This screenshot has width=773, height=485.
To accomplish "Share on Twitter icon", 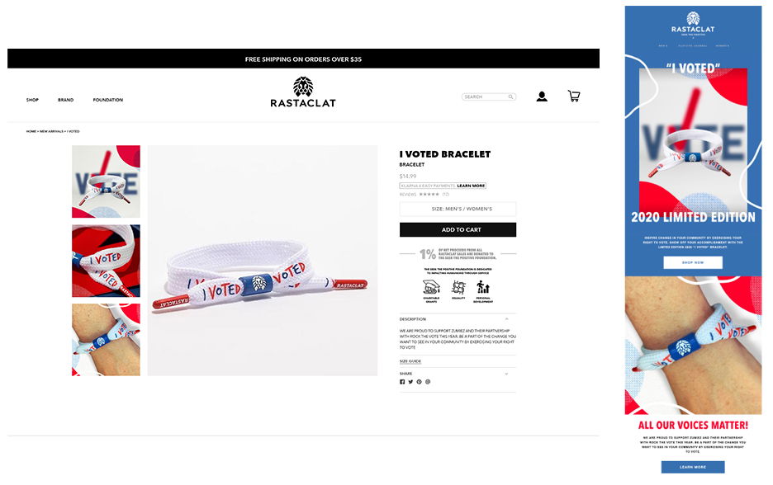I will click(410, 382).
